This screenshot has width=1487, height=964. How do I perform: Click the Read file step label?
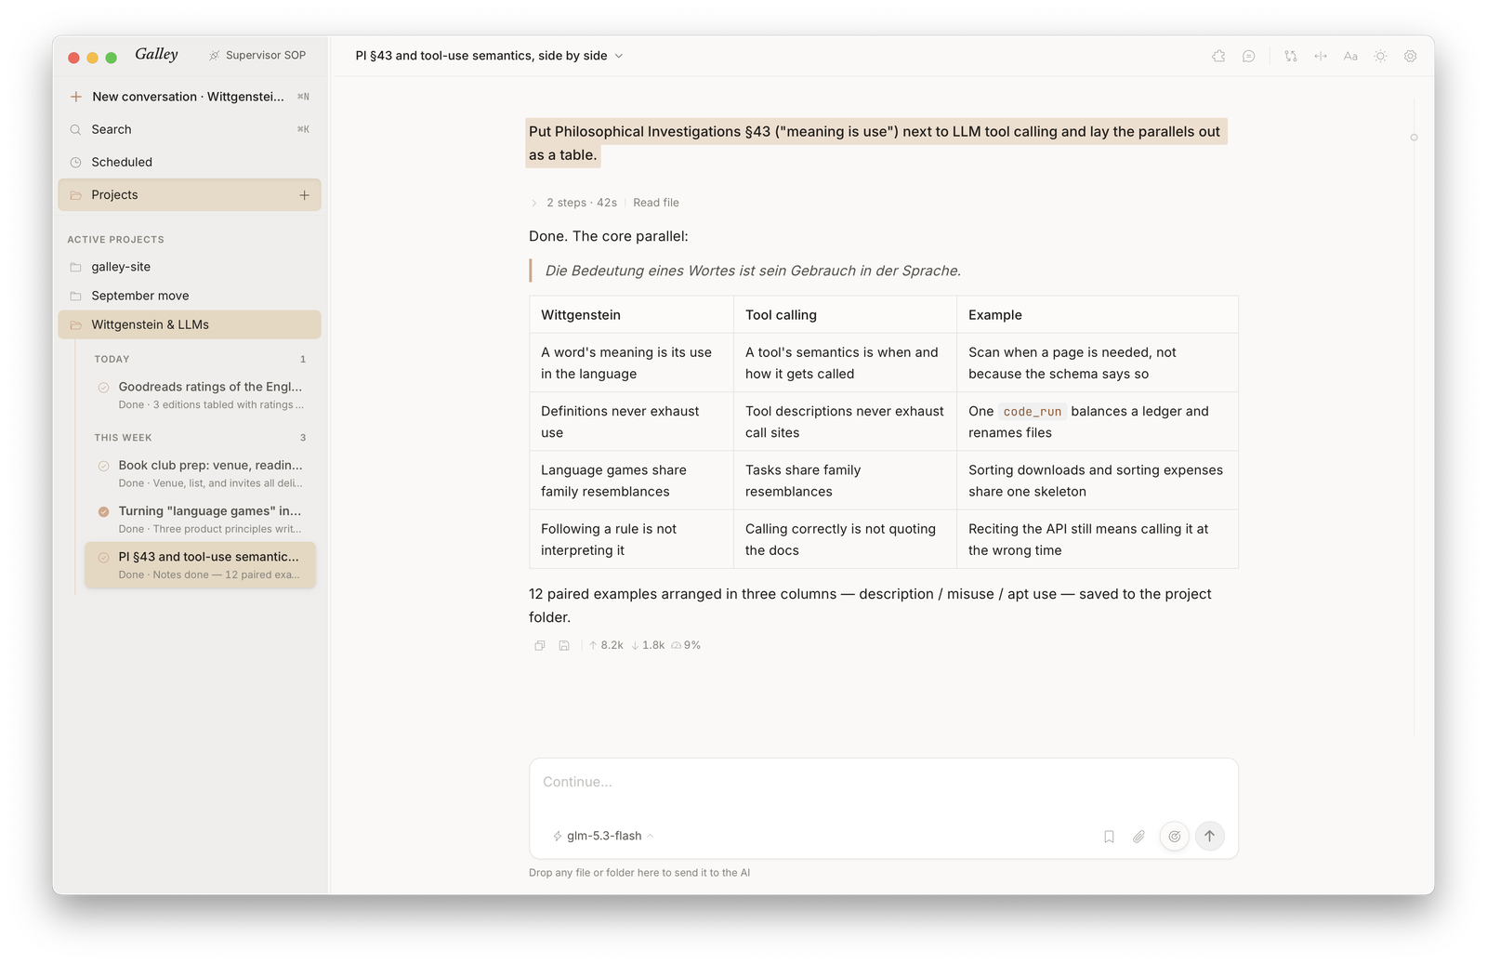[x=656, y=203]
